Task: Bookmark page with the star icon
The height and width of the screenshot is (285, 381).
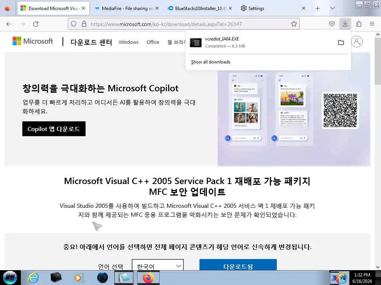Action: tap(294, 24)
